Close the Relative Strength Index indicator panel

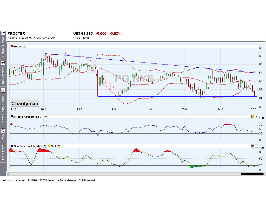[x=256, y=117]
